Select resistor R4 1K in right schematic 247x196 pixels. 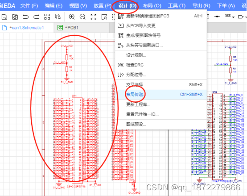pos(231,71)
